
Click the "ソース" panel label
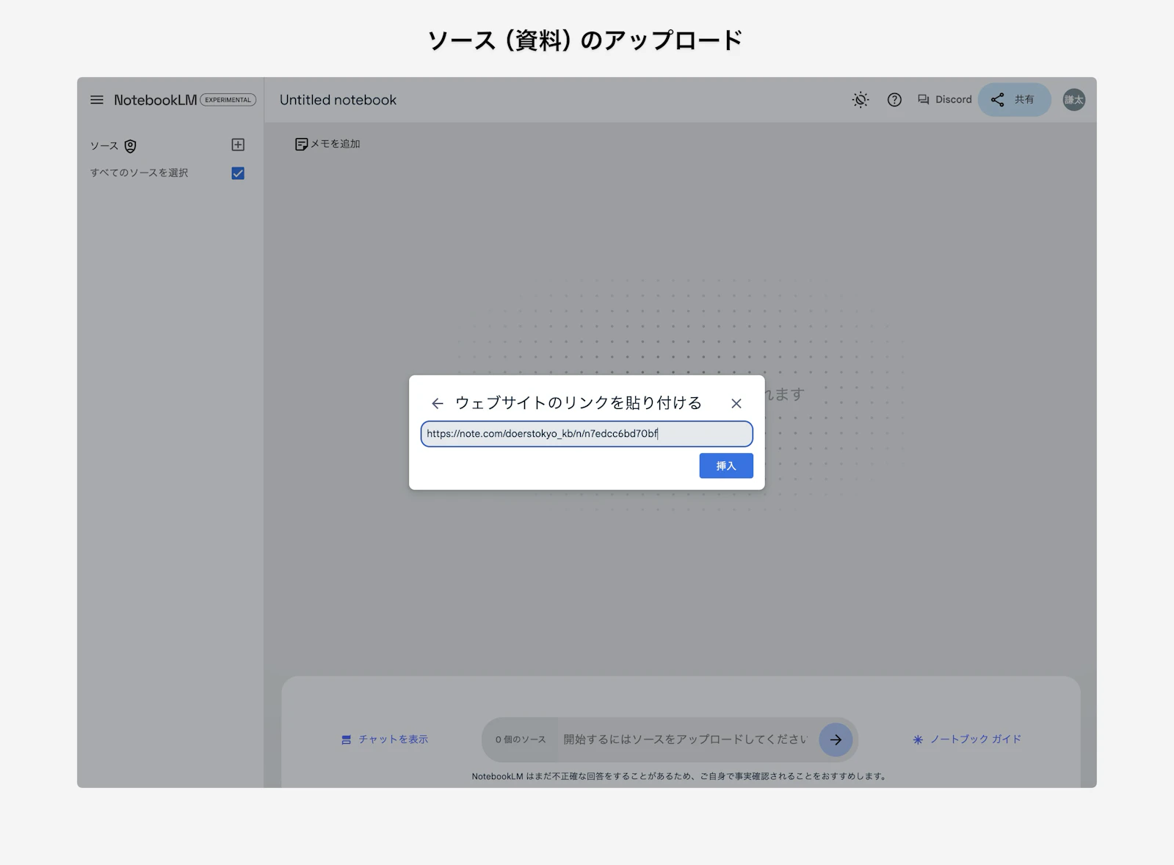click(104, 146)
